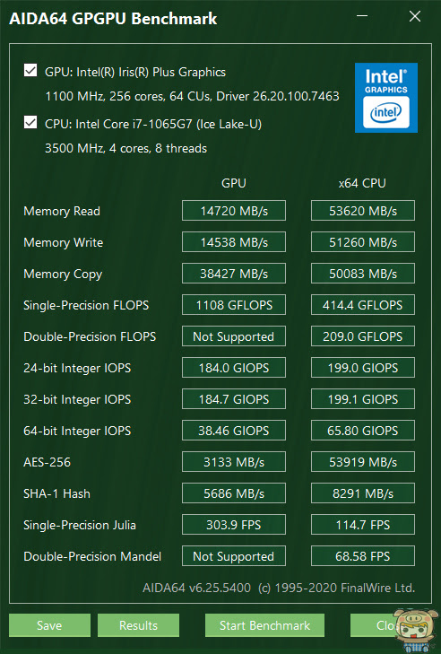The height and width of the screenshot is (654, 441).
Task: Click CPU Double-Precision Mandel 68.58 FPS box
Action: point(363,556)
